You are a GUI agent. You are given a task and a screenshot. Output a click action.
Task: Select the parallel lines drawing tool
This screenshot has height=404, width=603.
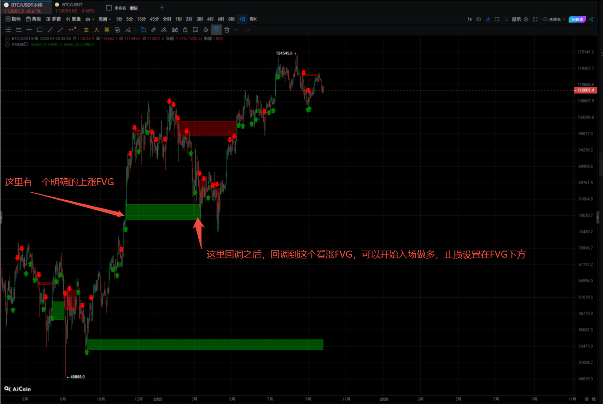(8, 30)
